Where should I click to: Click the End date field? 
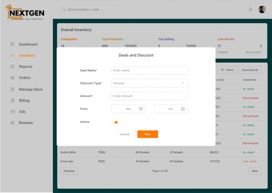click(x=171, y=109)
